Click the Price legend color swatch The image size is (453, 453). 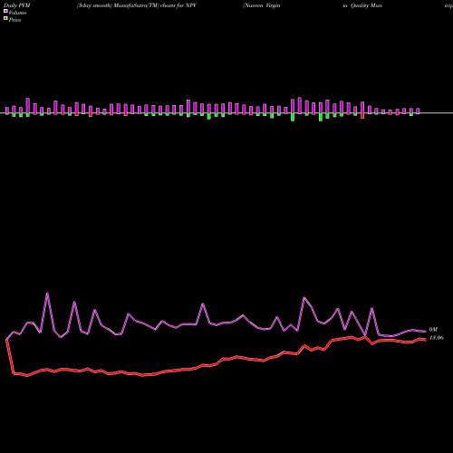(x=5, y=18)
